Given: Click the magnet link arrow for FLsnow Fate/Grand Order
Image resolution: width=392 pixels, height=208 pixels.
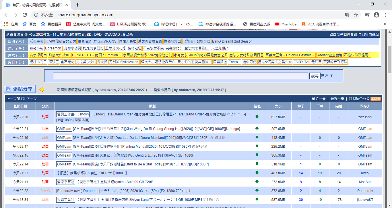Looking at the screenshot, I should click(x=257, y=117).
